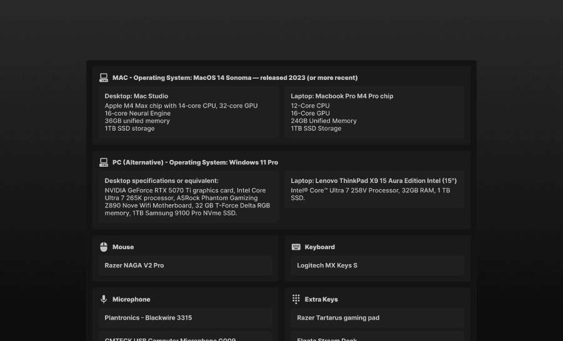Click the keyboard icon next to Keyboard
Image resolution: width=563 pixels, height=341 pixels.
(x=296, y=247)
